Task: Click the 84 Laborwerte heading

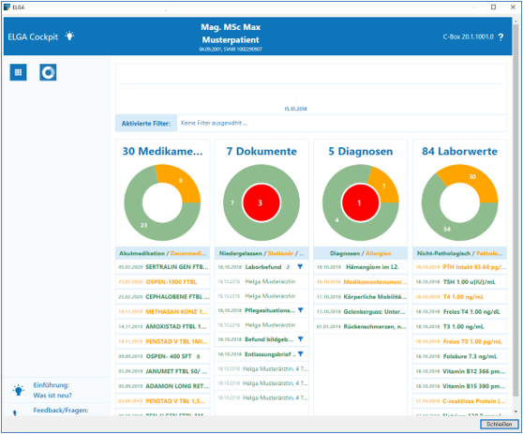Action: 459,151
